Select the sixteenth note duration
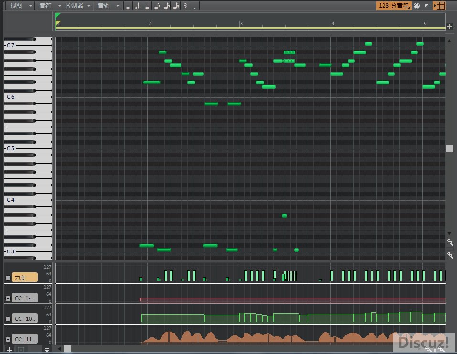The height and width of the screenshot is (354, 457). pos(166,6)
